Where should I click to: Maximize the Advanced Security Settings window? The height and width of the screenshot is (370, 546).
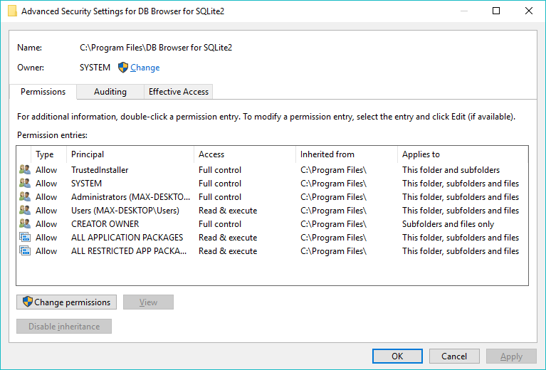click(x=496, y=11)
